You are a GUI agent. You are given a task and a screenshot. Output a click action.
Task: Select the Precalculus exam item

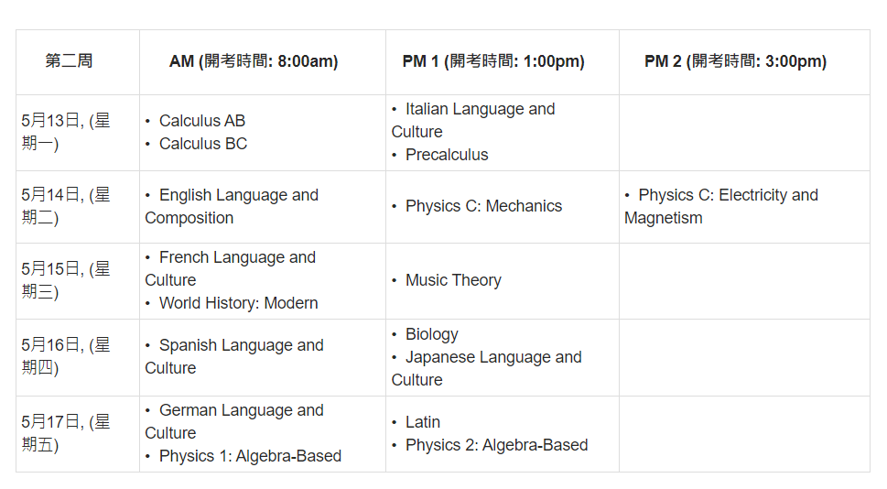pyautogui.click(x=447, y=155)
